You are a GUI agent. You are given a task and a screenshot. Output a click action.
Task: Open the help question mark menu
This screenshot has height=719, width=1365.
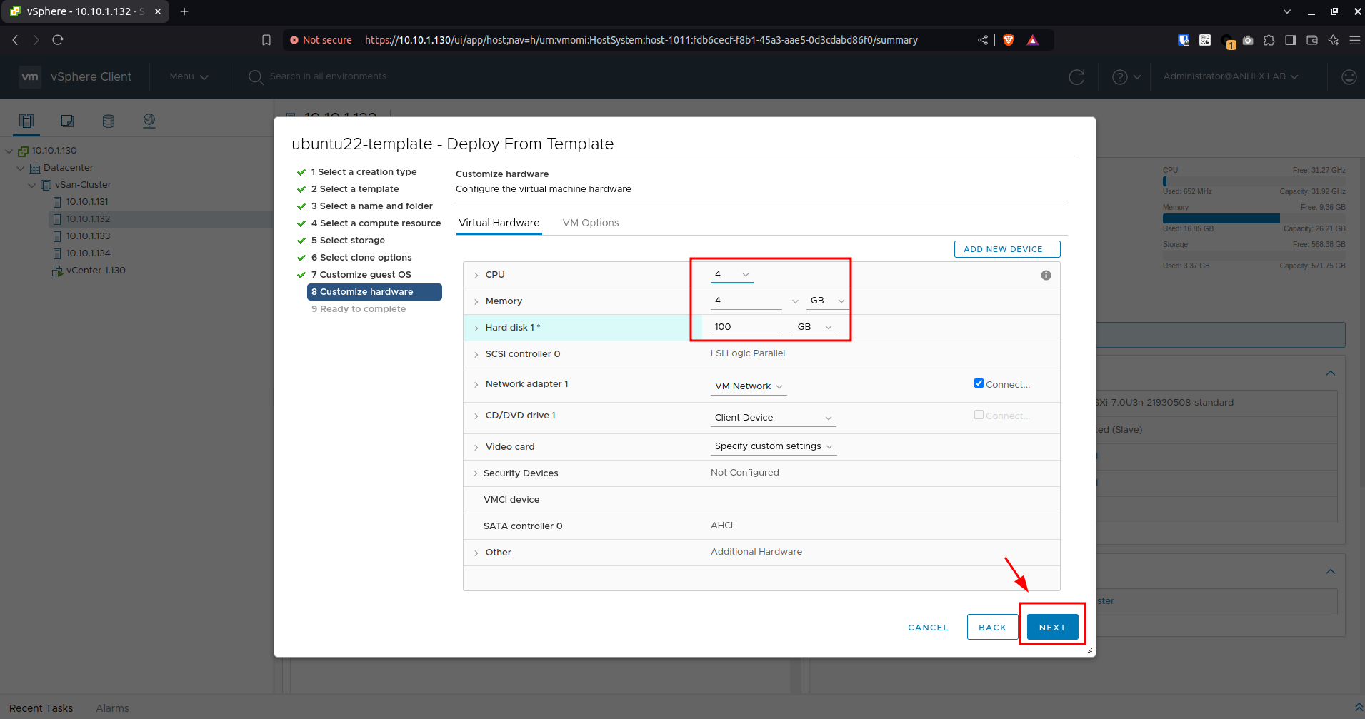pos(1126,76)
